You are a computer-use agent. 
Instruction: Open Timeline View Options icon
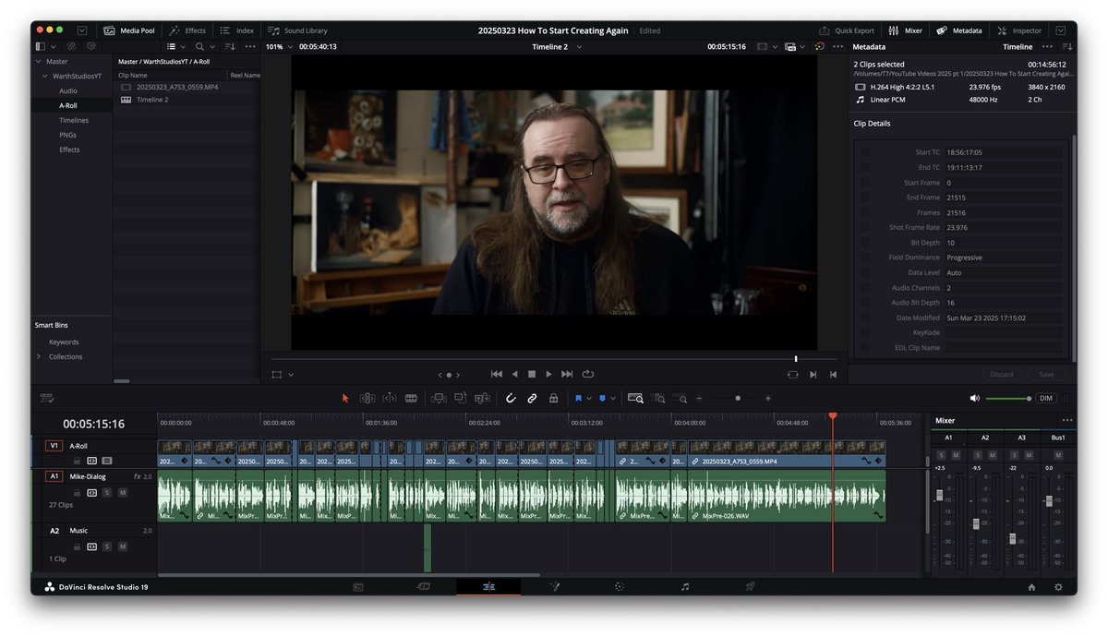tap(47, 398)
